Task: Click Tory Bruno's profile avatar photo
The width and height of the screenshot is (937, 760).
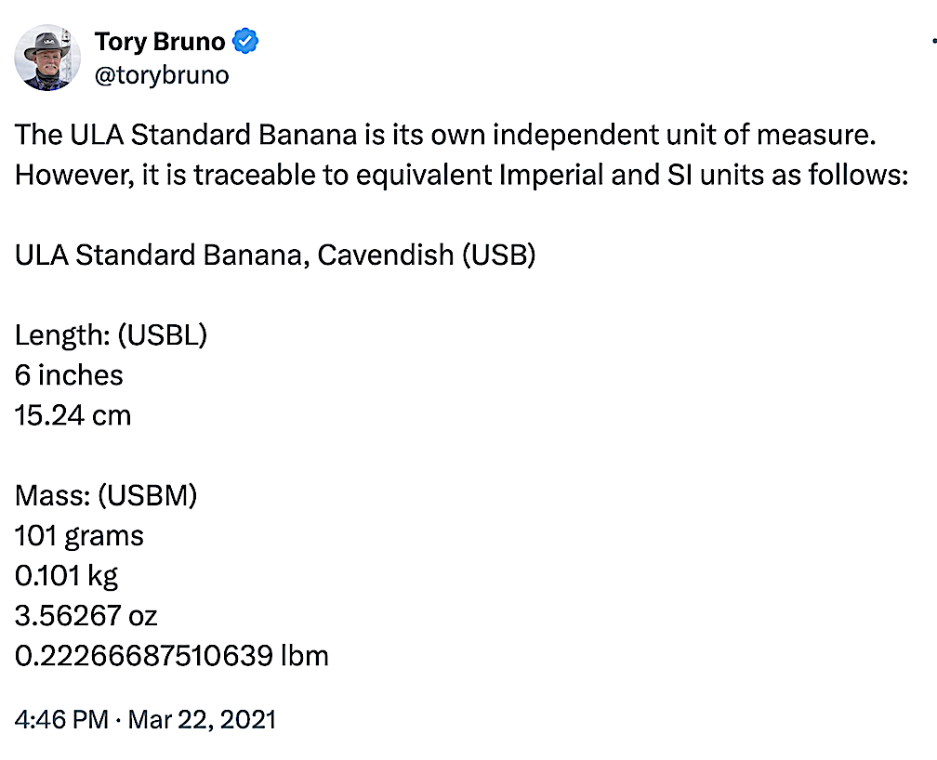Action: tap(48, 58)
